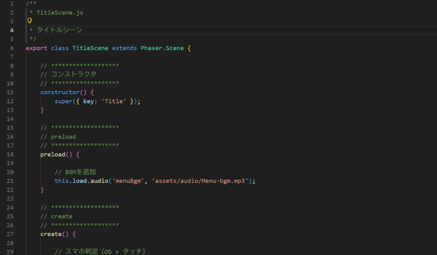Click the 'super' call keyword
The image size is (437, 255).
[x=63, y=101]
